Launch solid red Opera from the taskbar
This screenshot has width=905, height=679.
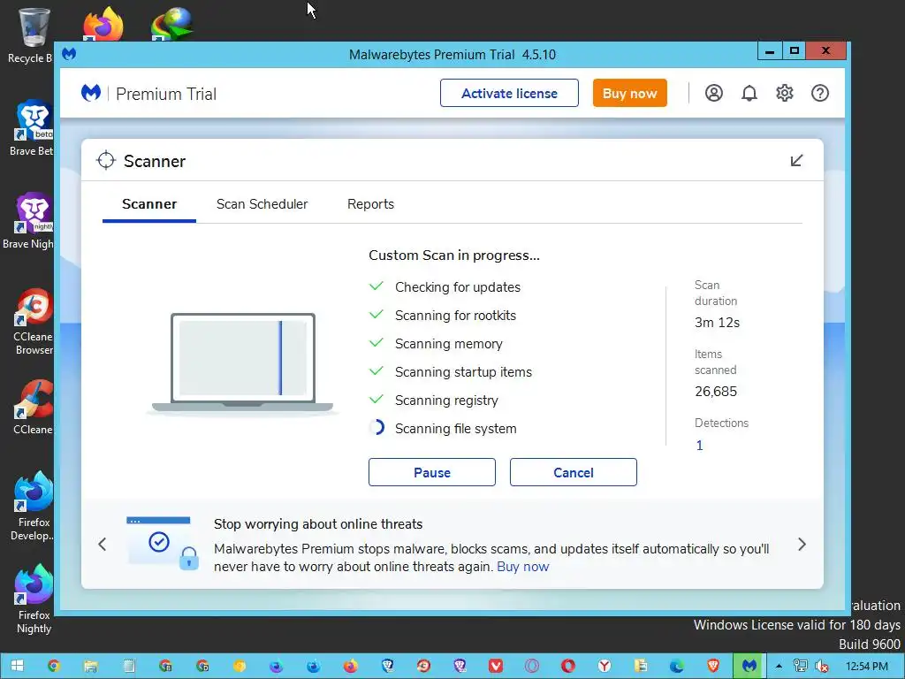point(568,666)
